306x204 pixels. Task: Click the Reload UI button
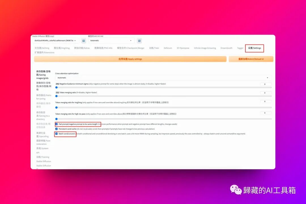point(251,59)
